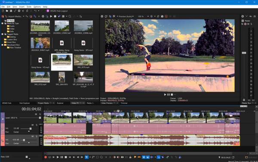Open project properties gear in main toolbar
The width and height of the screenshot is (258, 162).
(x=19, y=11)
